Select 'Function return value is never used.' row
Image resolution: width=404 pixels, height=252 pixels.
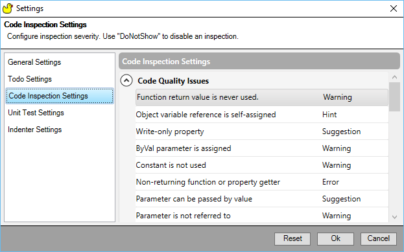262,97
